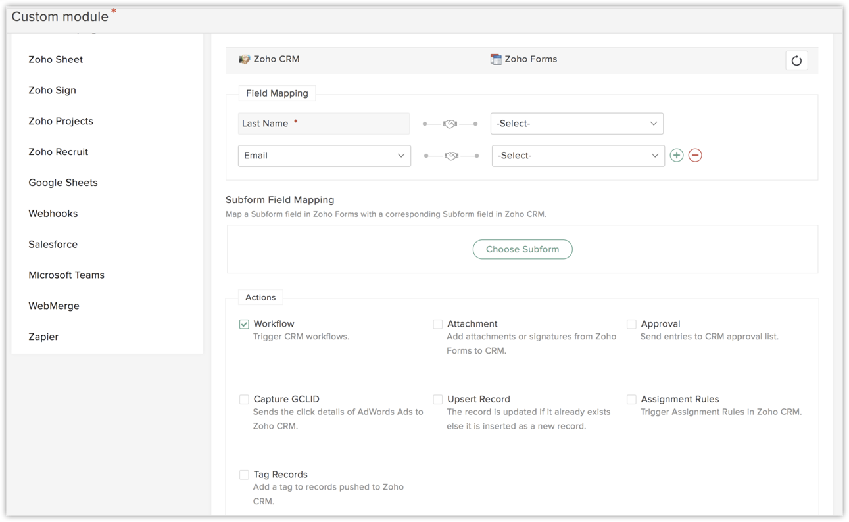Click the Last Name field box
The height and width of the screenshot is (522, 849).
click(x=324, y=124)
